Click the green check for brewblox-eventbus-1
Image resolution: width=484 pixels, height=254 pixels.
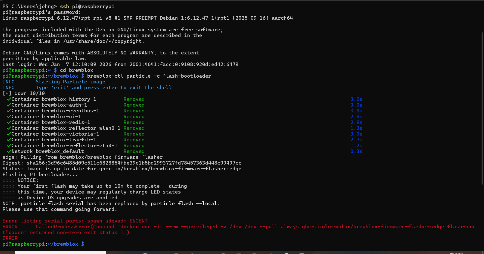[x=9, y=111]
